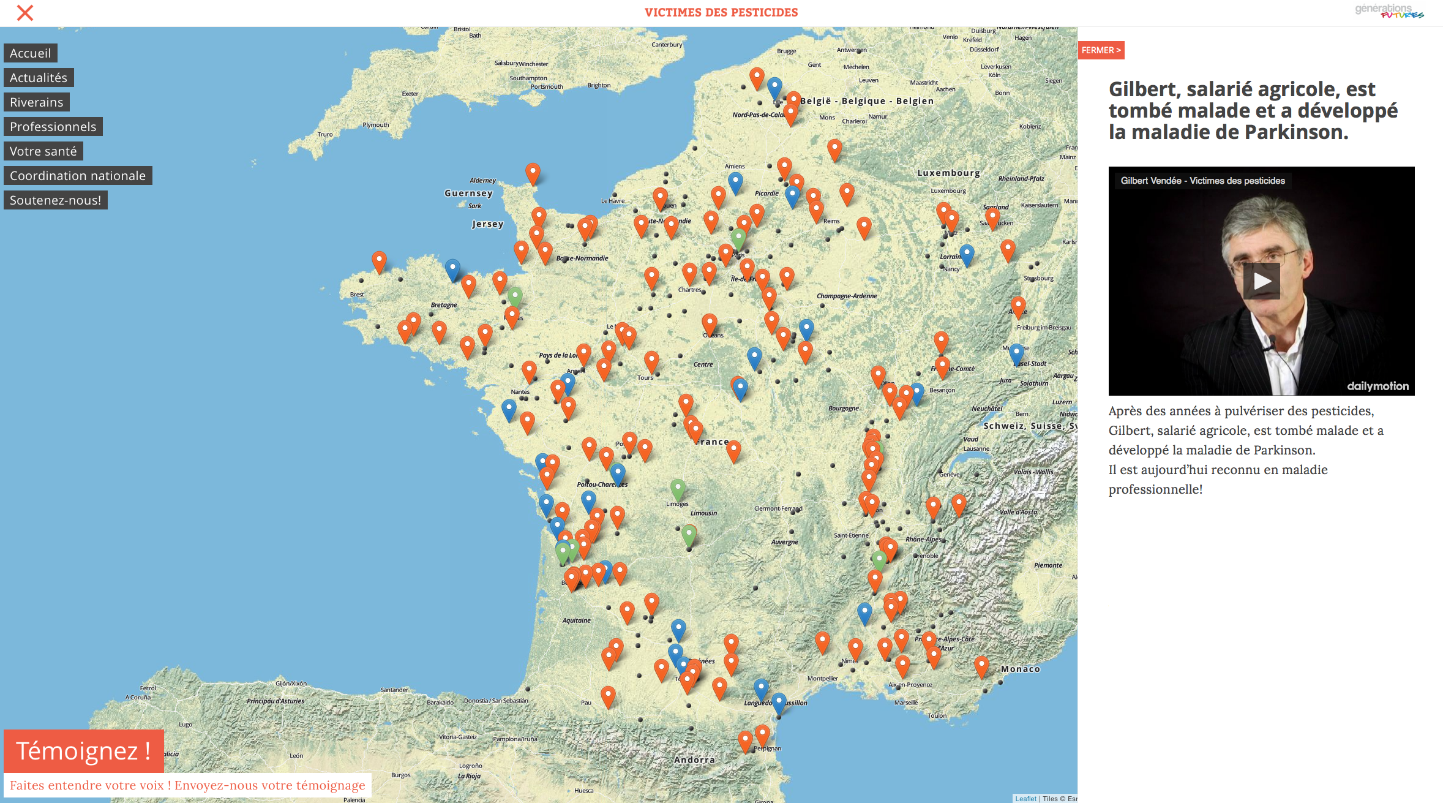Select the orange marker near Le Havre
Viewport: 1443px width, 803px height.
(660, 199)
